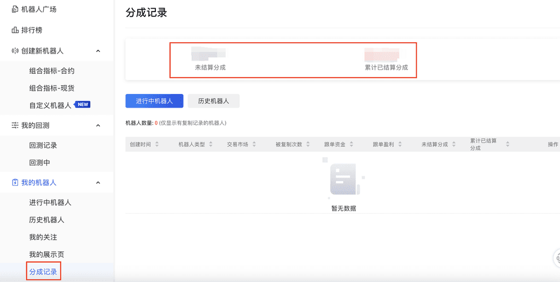
Task: Open 我的关注 in sidebar
Action: tap(43, 237)
